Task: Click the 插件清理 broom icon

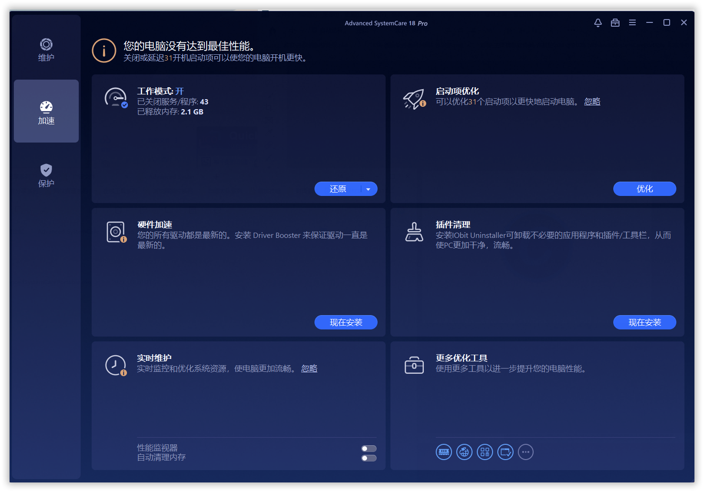Action: [414, 232]
